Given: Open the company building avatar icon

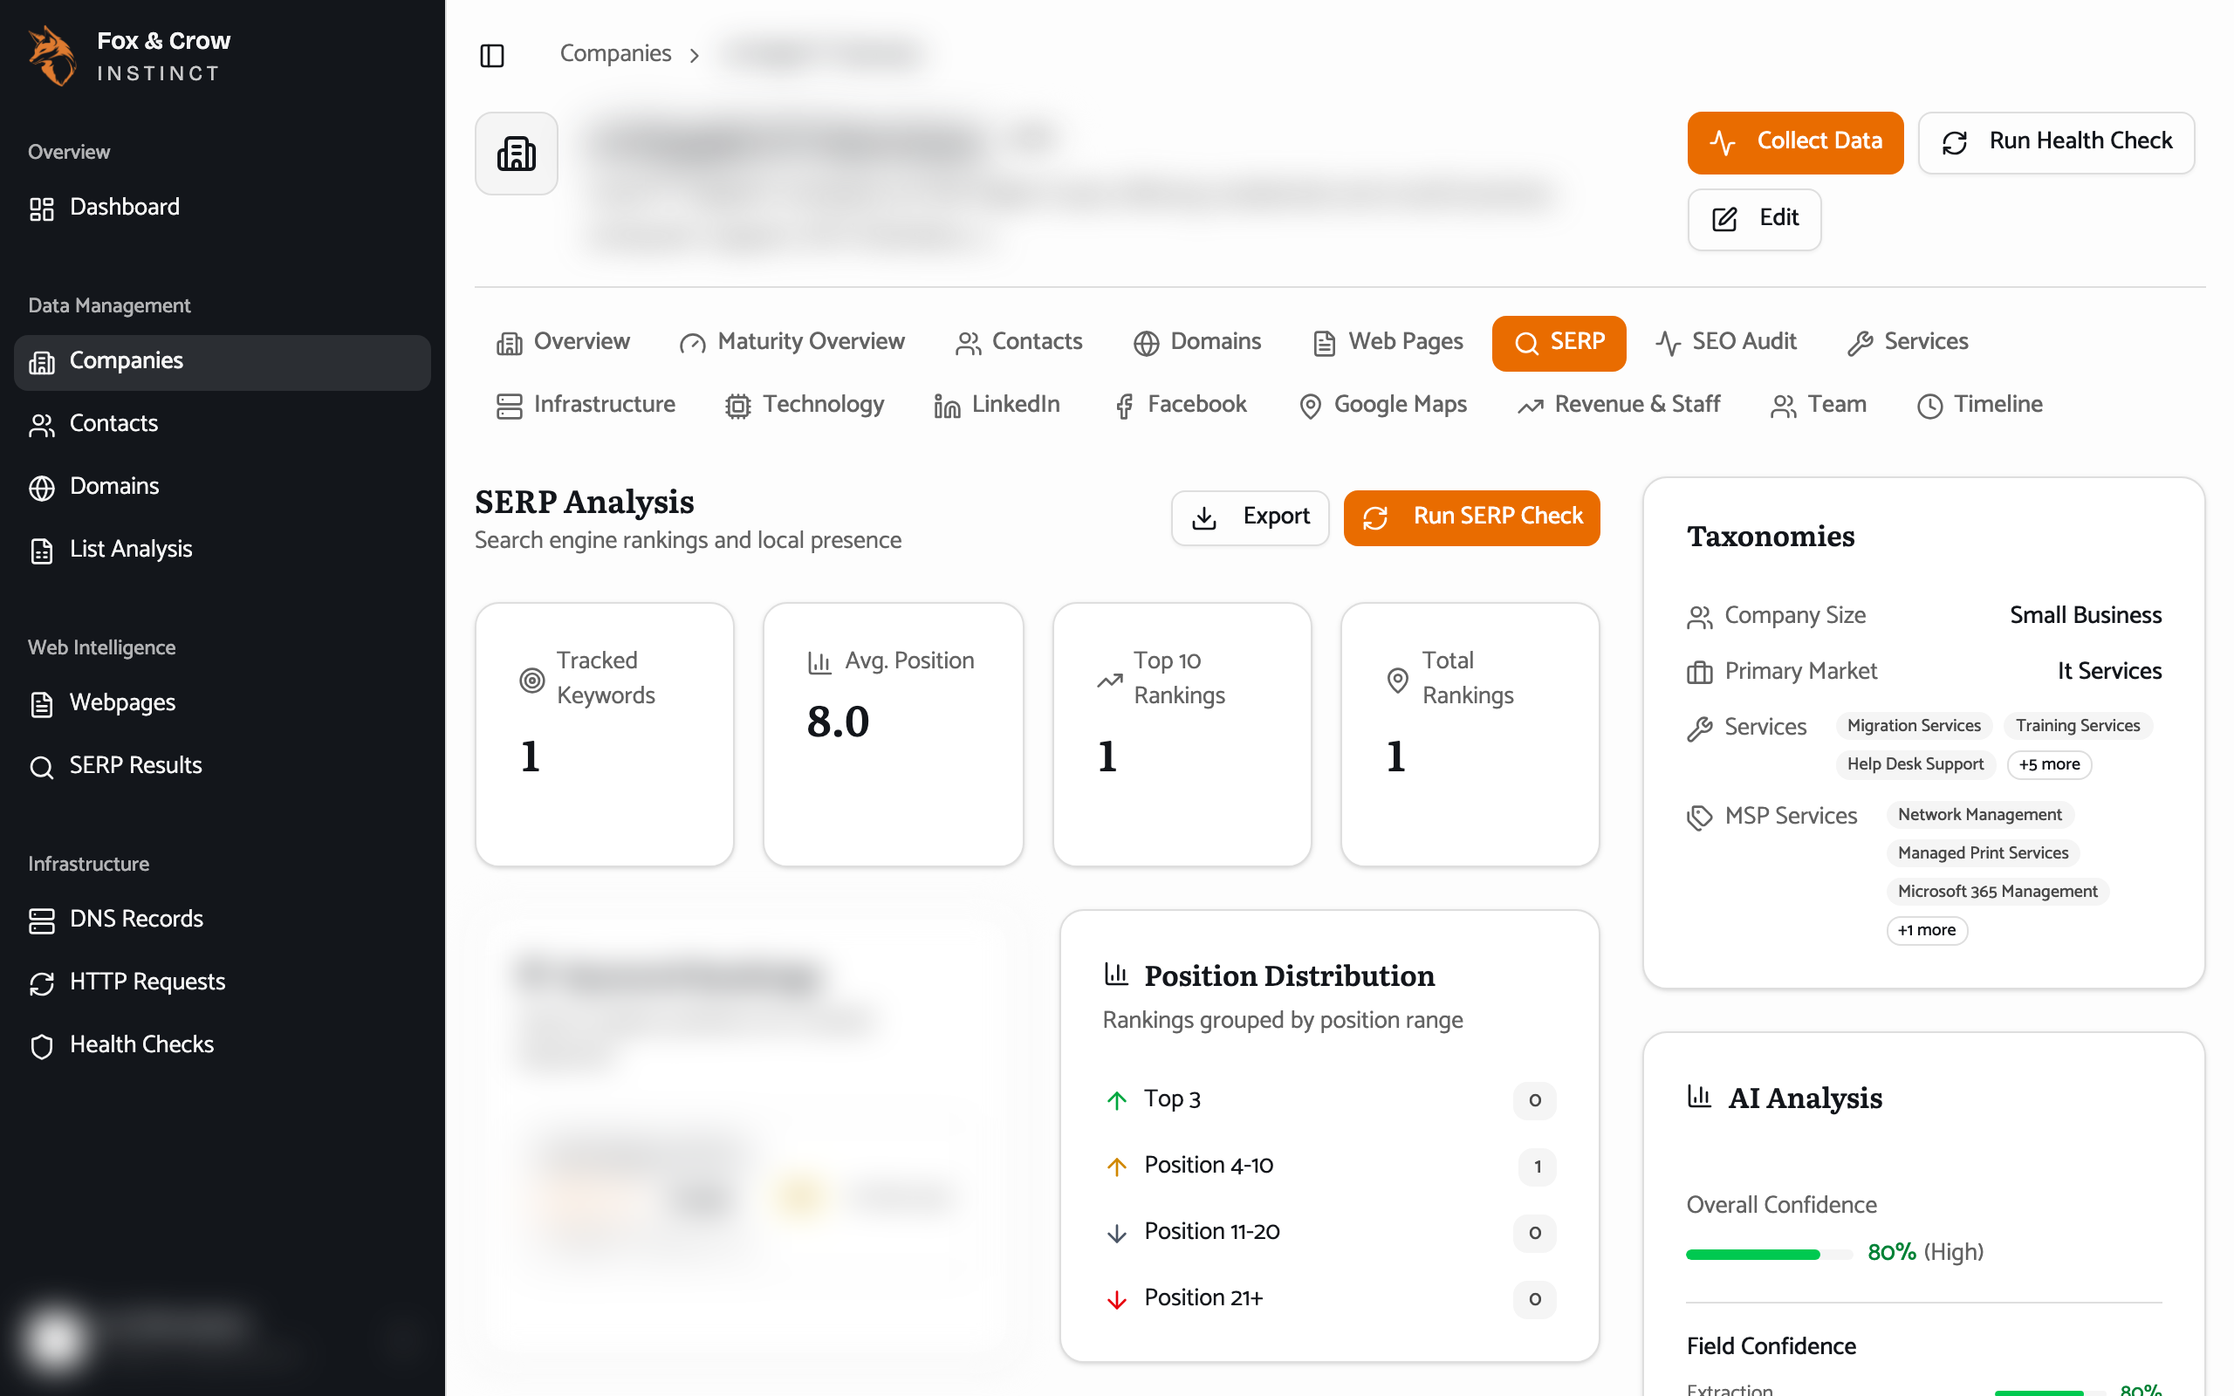Looking at the screenshot, I should click(x=516, y=154).
